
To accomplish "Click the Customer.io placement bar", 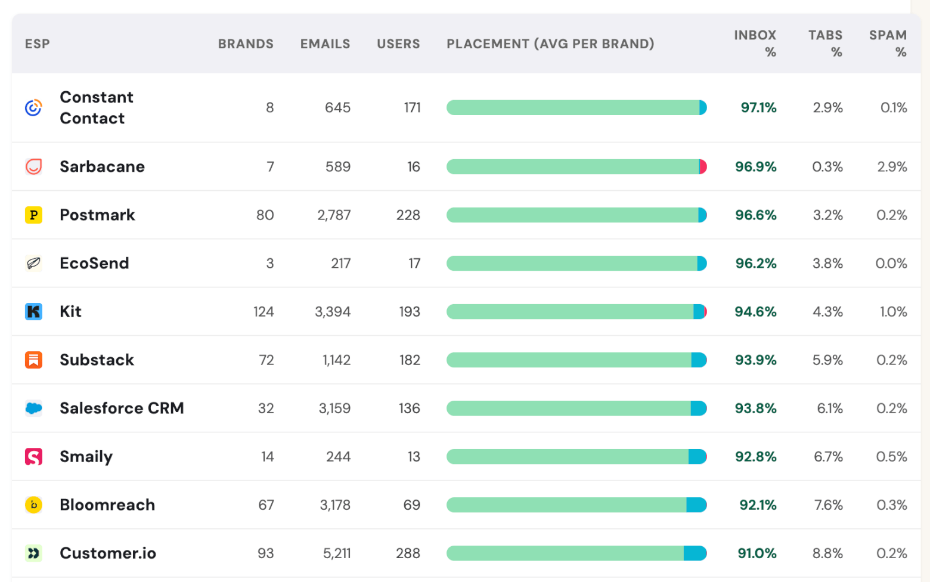I will coord(576,553).
